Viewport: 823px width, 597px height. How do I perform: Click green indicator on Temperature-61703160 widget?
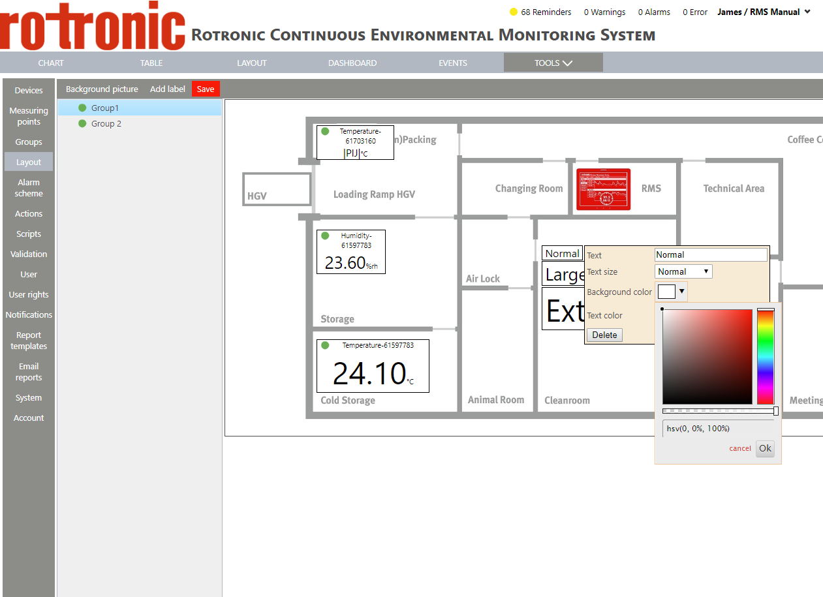point(325,131)
